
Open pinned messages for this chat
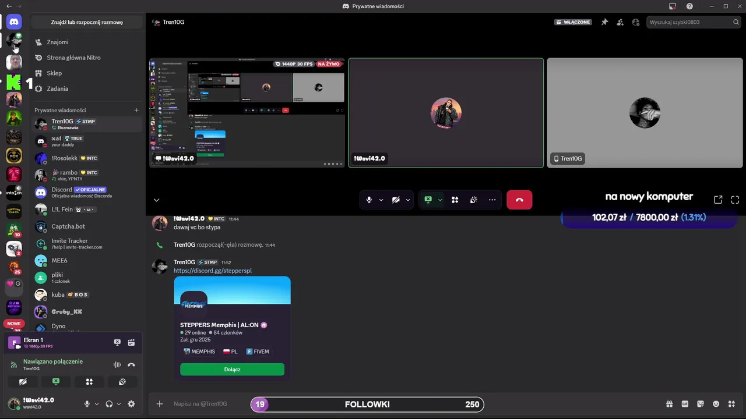604,22
